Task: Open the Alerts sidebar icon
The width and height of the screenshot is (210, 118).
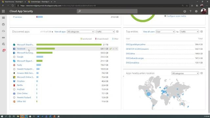Action: tap(4, 50)
